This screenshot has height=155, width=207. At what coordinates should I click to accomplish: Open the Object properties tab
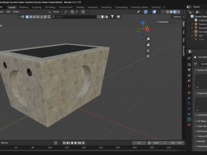189,93
